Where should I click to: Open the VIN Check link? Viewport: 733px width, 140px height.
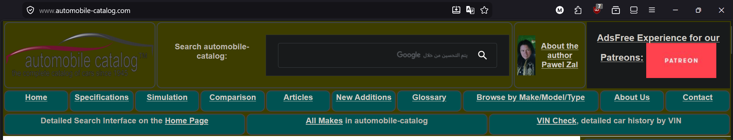(x=556, y=121)
